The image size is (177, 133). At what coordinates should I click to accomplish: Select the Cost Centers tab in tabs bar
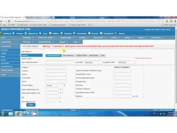(x=156, y=38)
